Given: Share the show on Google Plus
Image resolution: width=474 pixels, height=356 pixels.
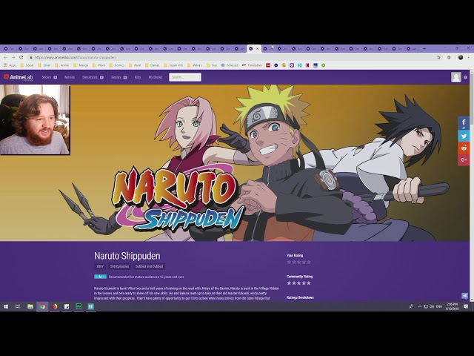Looking at the screenshot, I should [464, 159].
